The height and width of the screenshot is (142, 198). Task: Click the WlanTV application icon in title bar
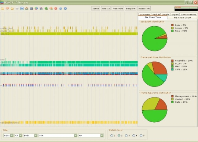pos(2,3)
